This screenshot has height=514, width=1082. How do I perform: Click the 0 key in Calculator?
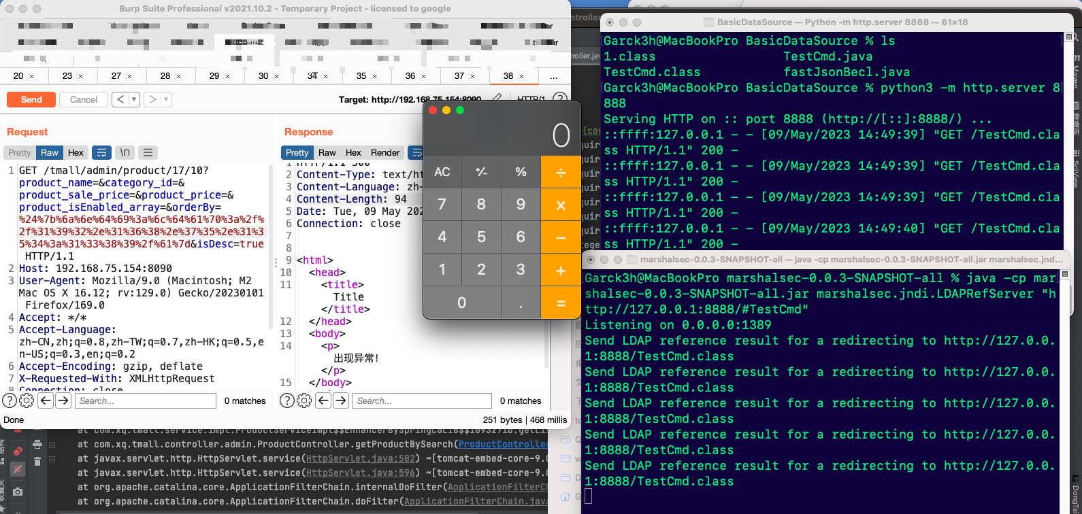tap(462, 303)
